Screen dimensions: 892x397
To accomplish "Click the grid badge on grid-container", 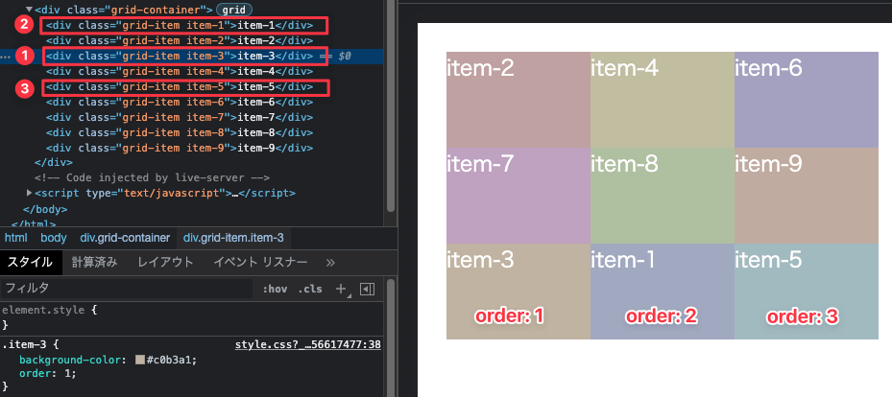I will tap(235, 10).
